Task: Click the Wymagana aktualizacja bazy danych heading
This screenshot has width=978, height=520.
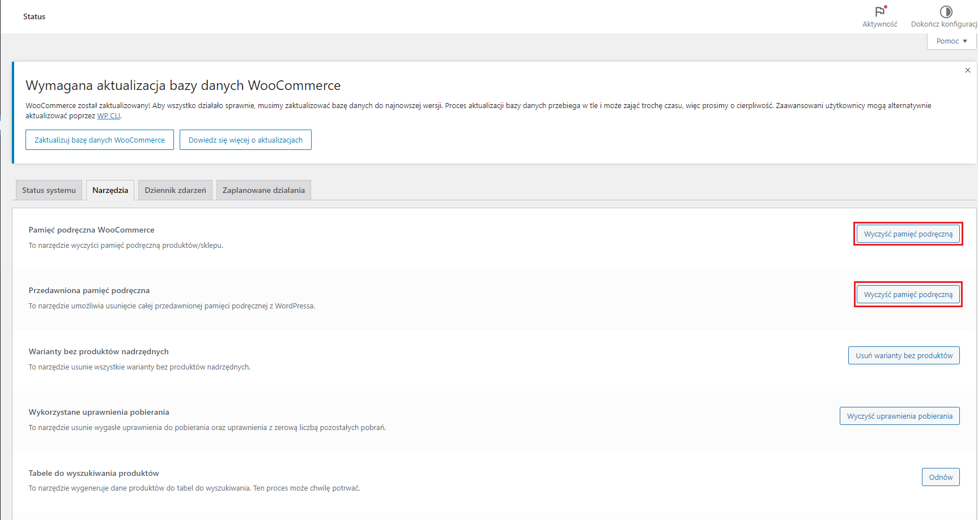Action: [x=183, y=85]
